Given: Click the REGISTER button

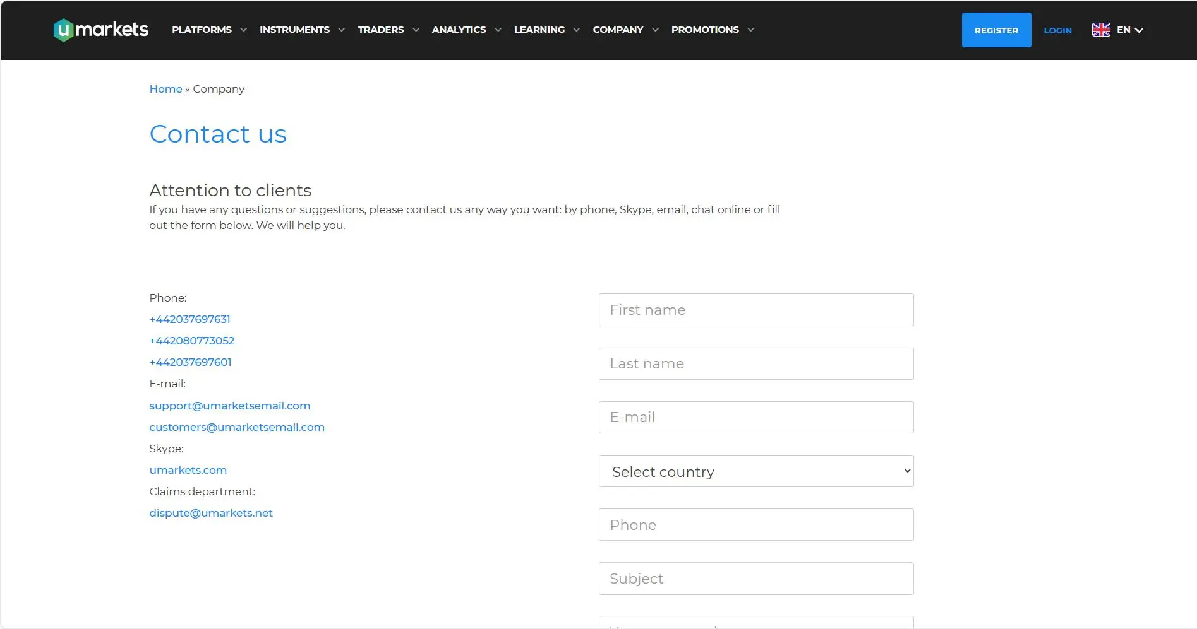Looking at the screenshot, I should [996, 30].
